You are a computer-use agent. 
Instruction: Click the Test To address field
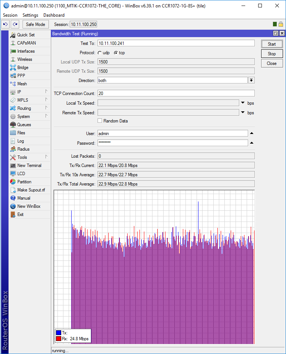coord(176,43)
